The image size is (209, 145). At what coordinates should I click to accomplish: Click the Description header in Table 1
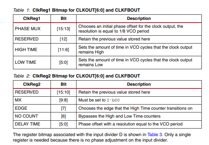coord(139,19)
